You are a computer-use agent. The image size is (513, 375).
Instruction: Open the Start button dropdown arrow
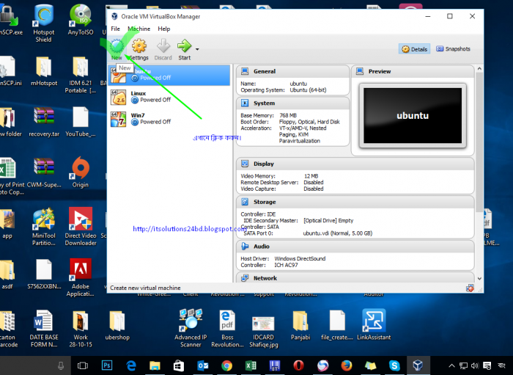(x=197, y=49)
